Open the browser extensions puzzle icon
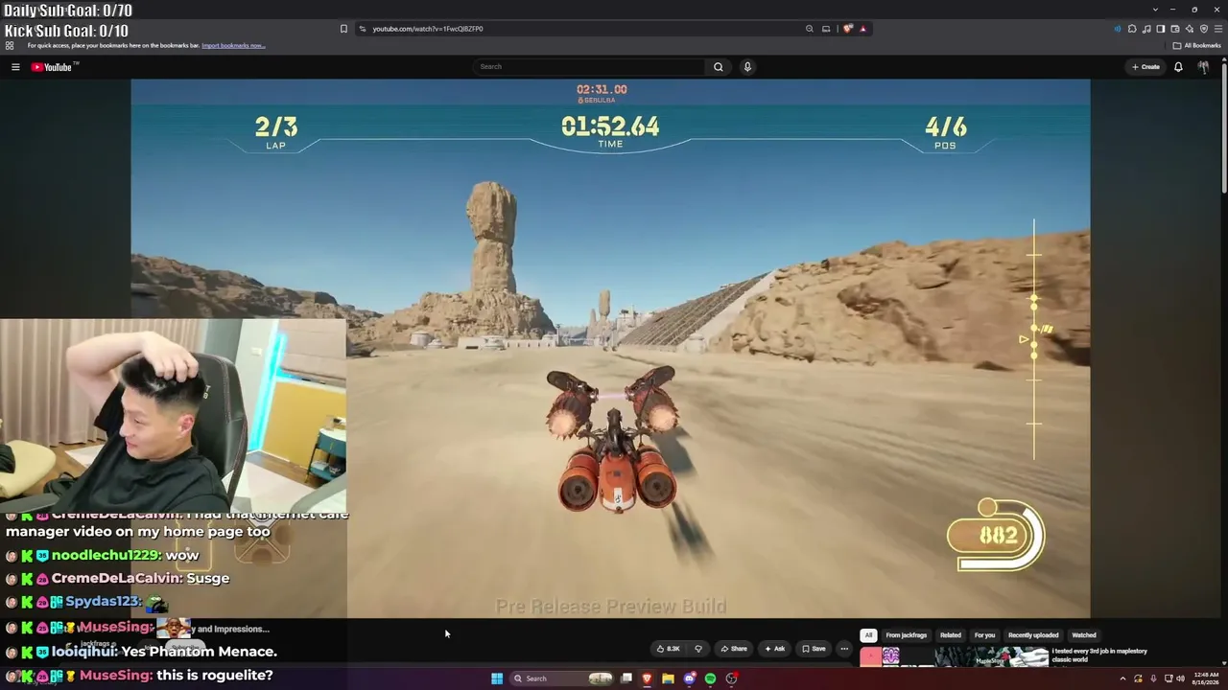 (1132, 29)
